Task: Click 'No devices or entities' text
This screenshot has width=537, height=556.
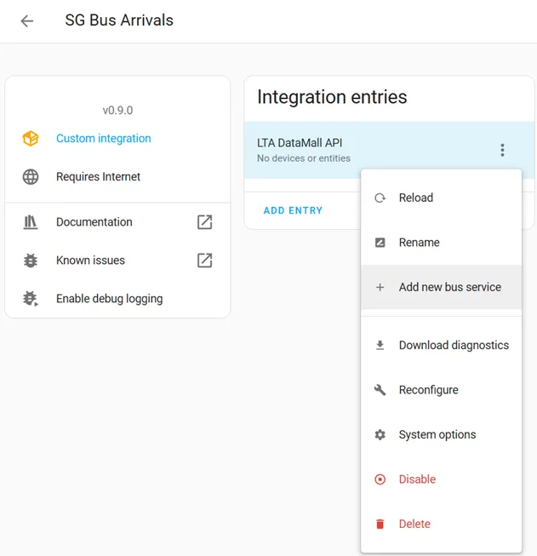Action: (304, 158)
